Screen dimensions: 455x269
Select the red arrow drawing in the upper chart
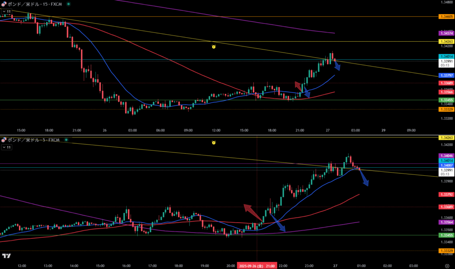298,85
